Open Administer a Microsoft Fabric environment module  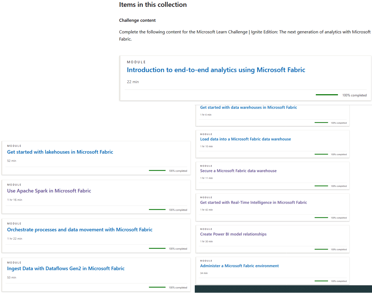pyautogui.click(x=240, y=266)
